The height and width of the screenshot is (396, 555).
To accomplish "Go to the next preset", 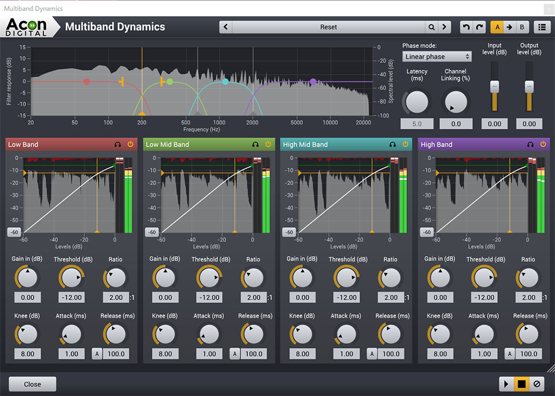I will (x=444, y=27).
